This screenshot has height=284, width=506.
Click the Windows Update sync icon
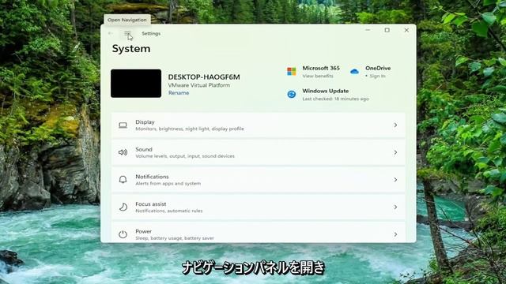[292, 95]
